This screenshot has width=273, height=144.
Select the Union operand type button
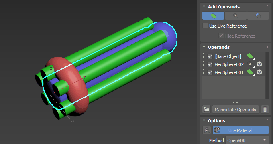[x=213, y=16]
